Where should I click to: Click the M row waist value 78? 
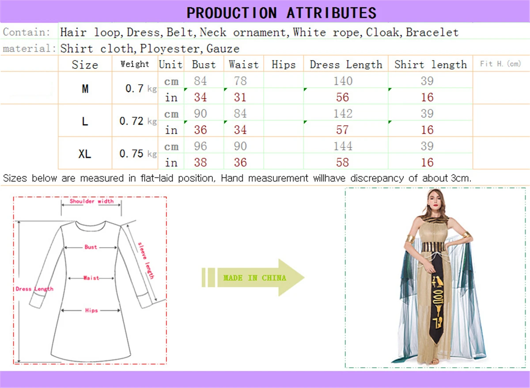click(240, 81)
